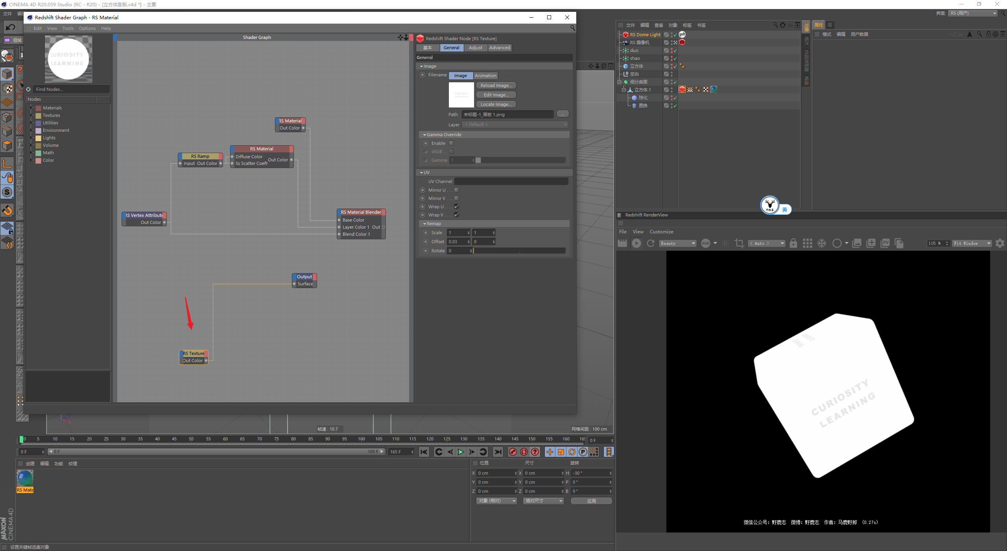The height and width of the screenshot is (551, 1007).
Task: Click the green play forward button
Action: coord(461,452)
